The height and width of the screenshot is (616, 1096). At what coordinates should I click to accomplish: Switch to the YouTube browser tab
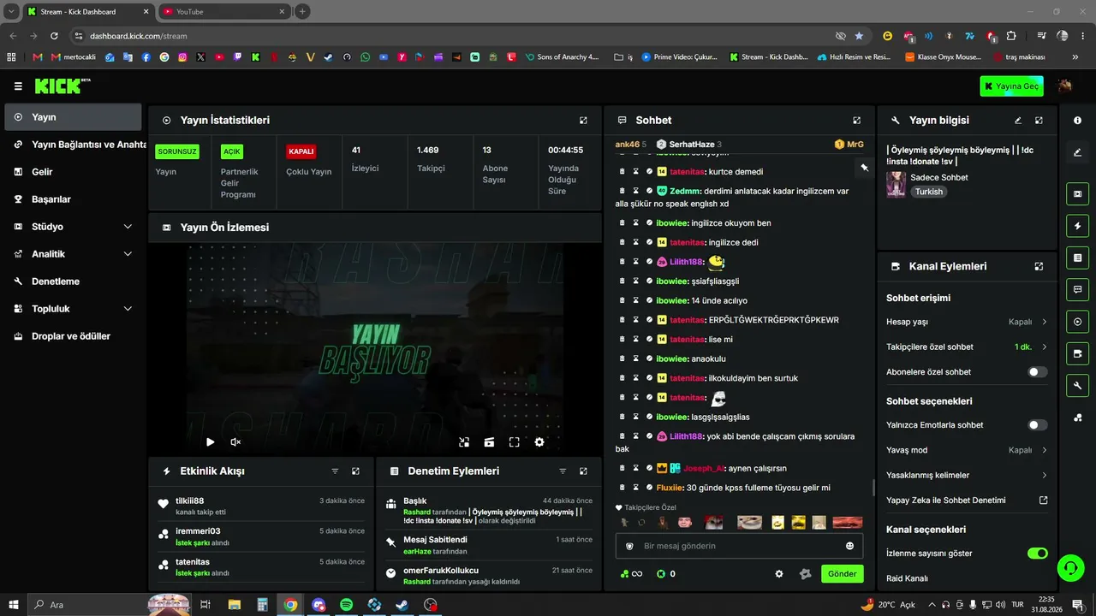[223, 12]
